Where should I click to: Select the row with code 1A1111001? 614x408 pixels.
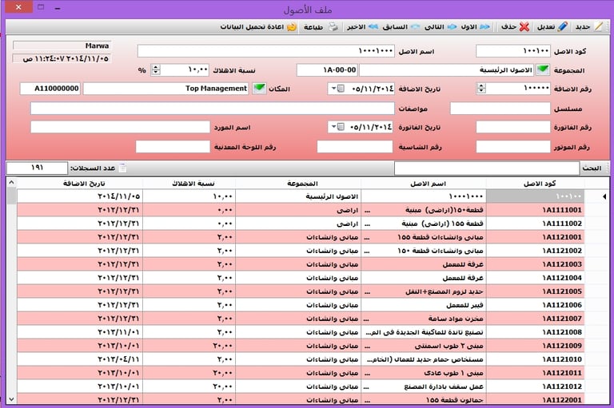pyautogui.click(x=301, y=210)
